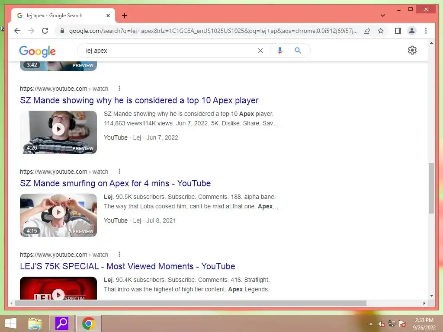Open File Explorer from the taskbar
The image size is (443, 332).
pyautogui.click(x=35, y=323)
